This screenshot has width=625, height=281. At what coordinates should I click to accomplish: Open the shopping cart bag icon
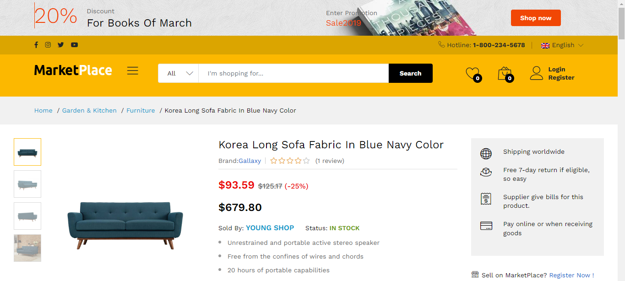pos(504,73)
